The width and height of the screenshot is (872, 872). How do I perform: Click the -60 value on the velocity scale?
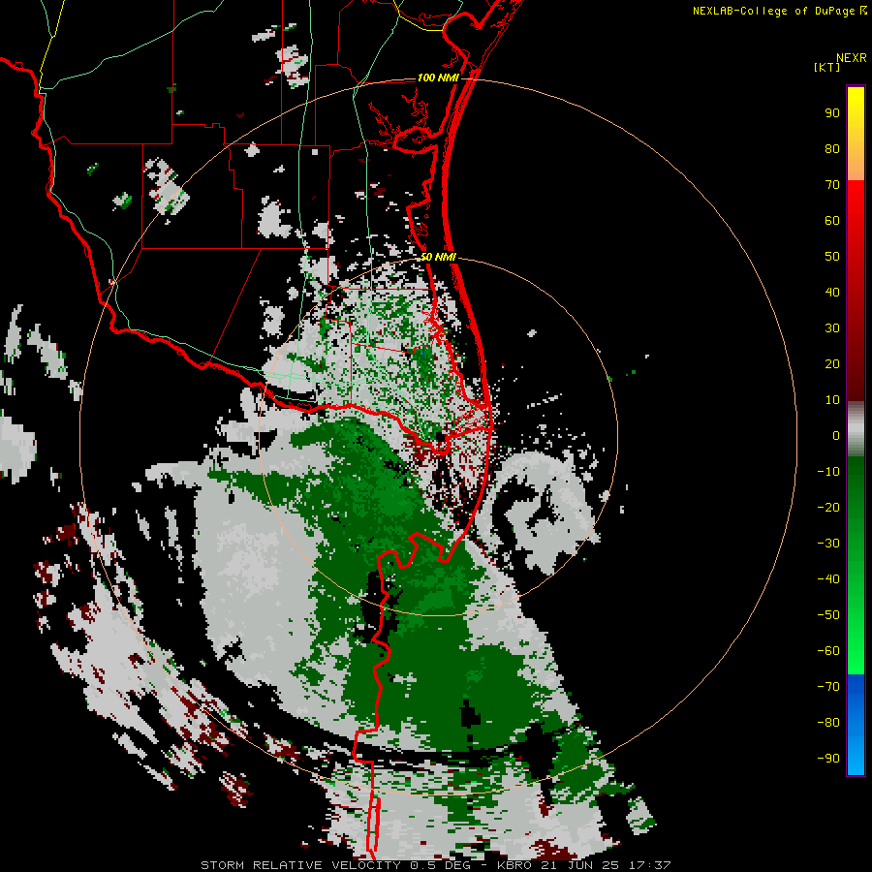pyautogui.click(x=828, y=651)
